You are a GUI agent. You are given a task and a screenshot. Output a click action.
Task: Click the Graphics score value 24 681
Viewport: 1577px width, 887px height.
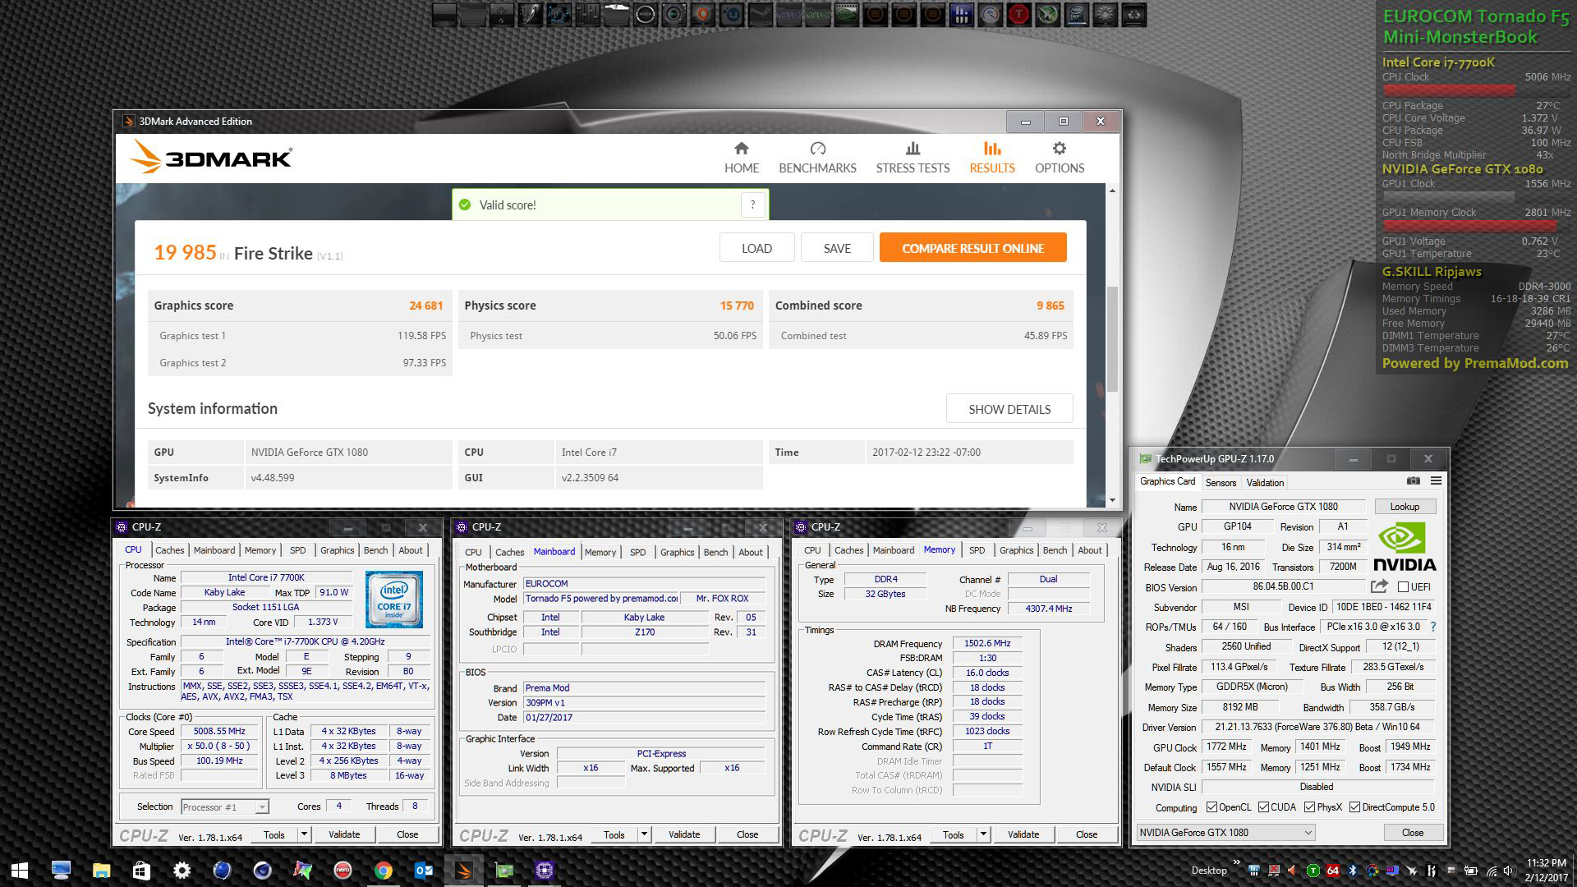pos(425,306)
